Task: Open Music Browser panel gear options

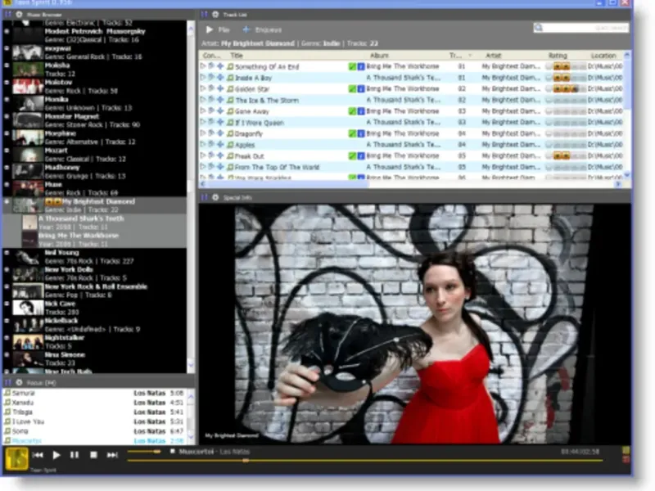Action: coord(19,15)
